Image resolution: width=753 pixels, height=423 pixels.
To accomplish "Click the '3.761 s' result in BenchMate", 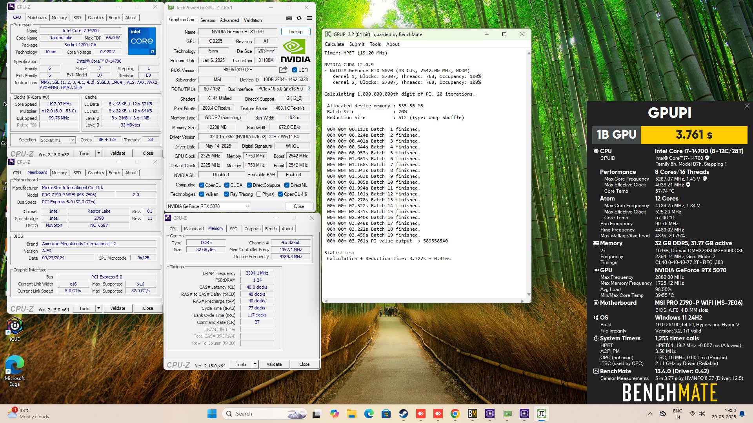I will tap(694, 135).
